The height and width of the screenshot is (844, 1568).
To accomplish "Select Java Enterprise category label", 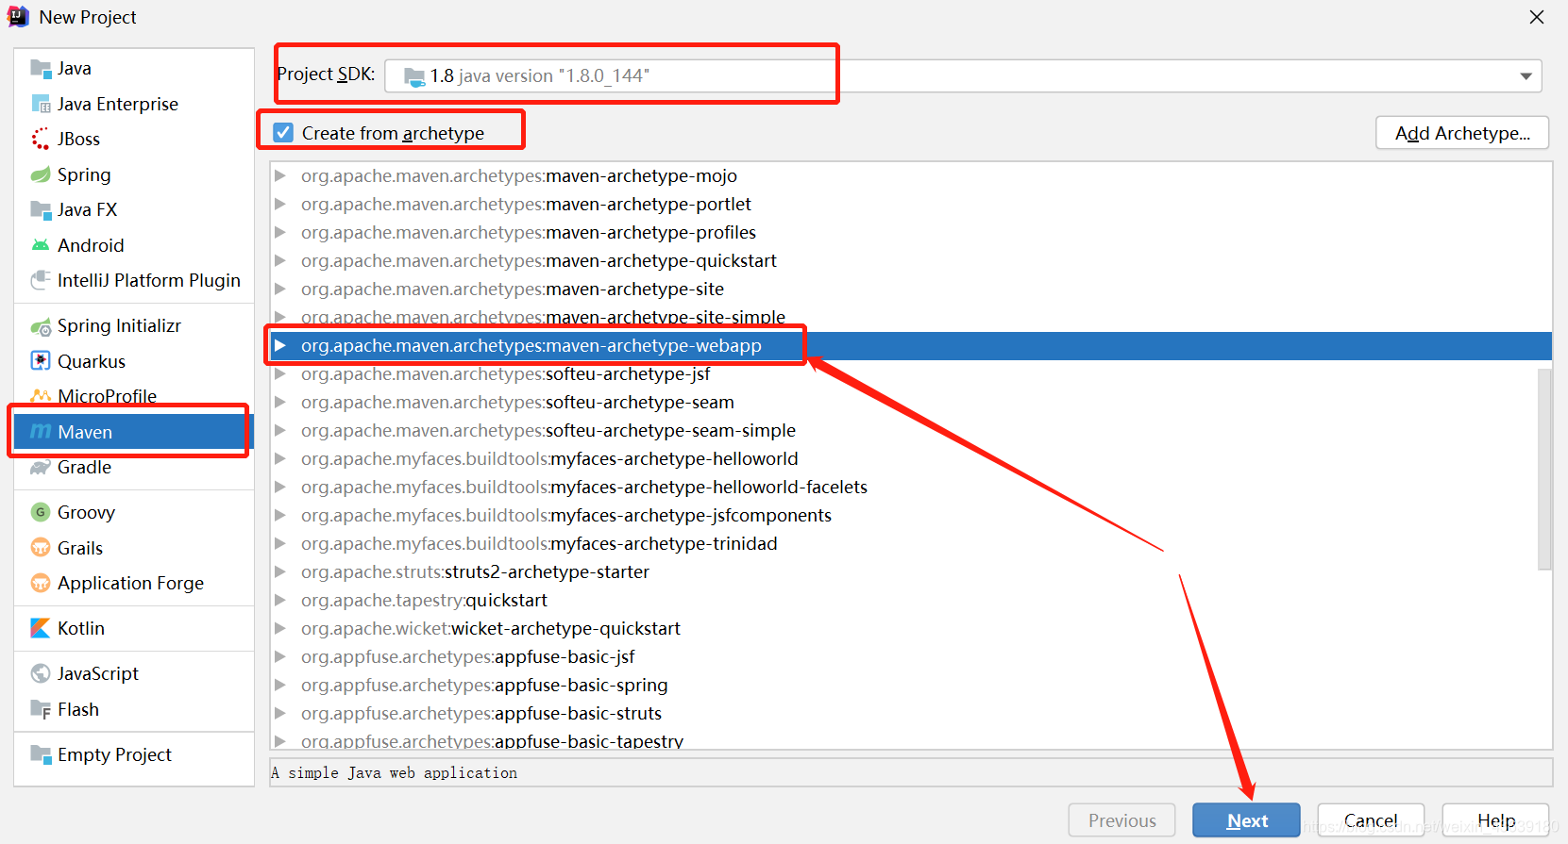I will click(118, 104).
